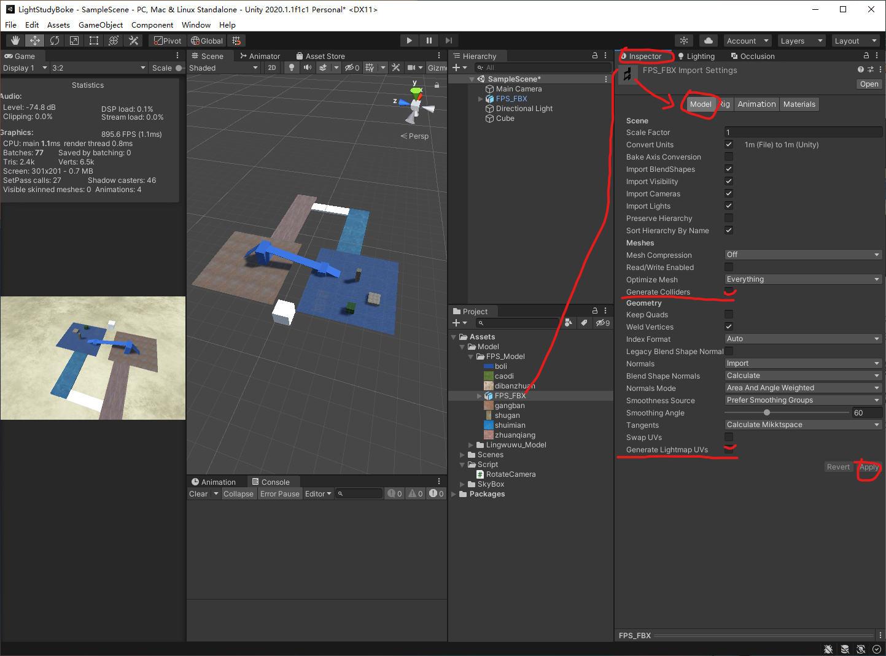
Task: Open the GameObject menu
Action: (x=101, y=25)
